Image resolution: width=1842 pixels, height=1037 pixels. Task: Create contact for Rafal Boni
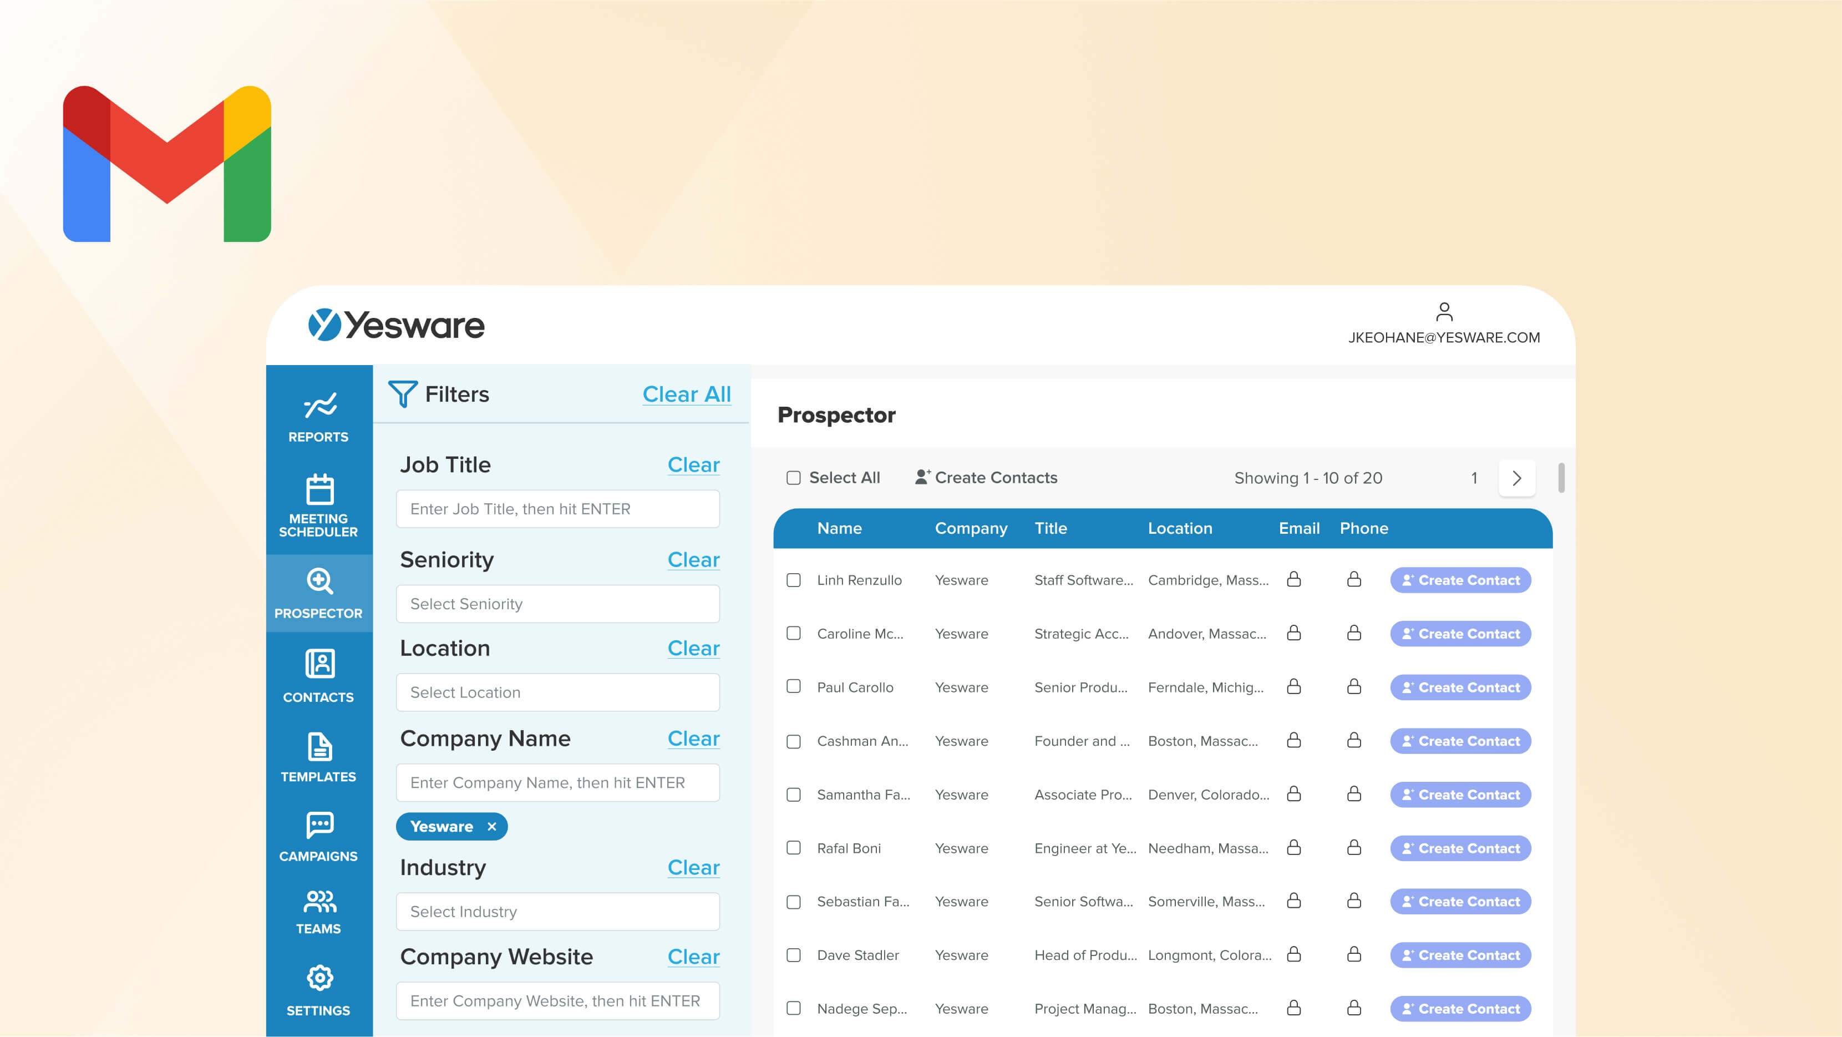tap(1460, 848)
